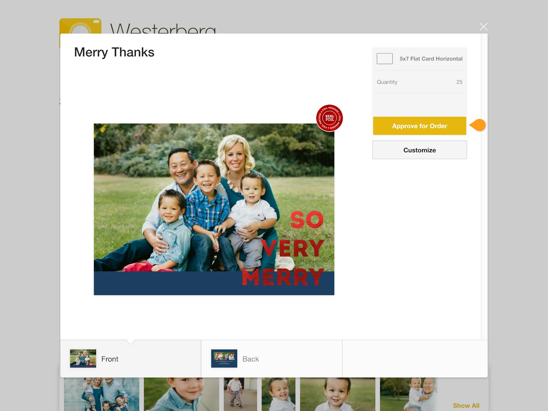Open the Back card thumbnail
Image resolution: width=548 pixels, height=411 pixels.
pos(224,358)
